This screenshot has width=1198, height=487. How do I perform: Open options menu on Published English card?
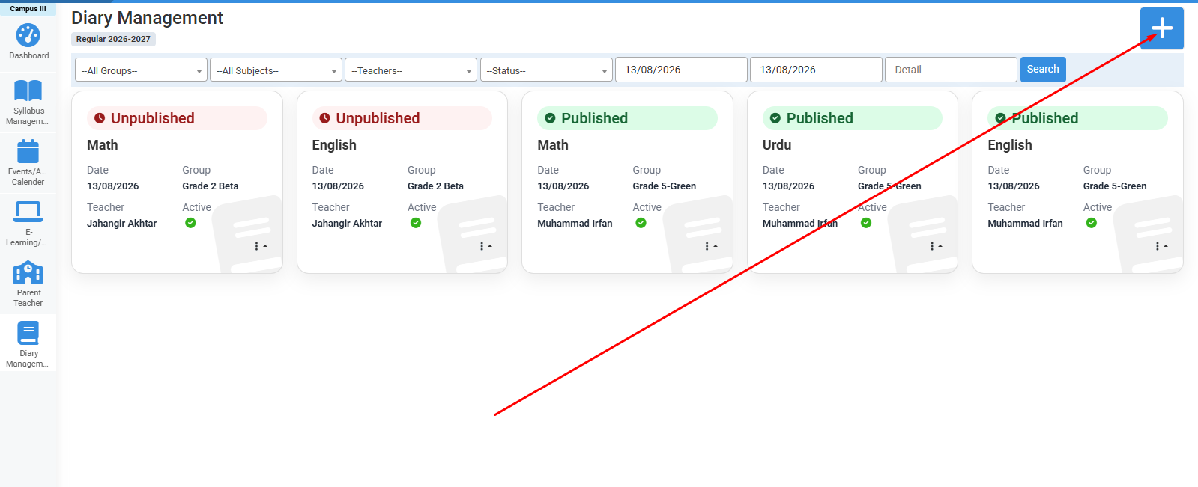1161,246
